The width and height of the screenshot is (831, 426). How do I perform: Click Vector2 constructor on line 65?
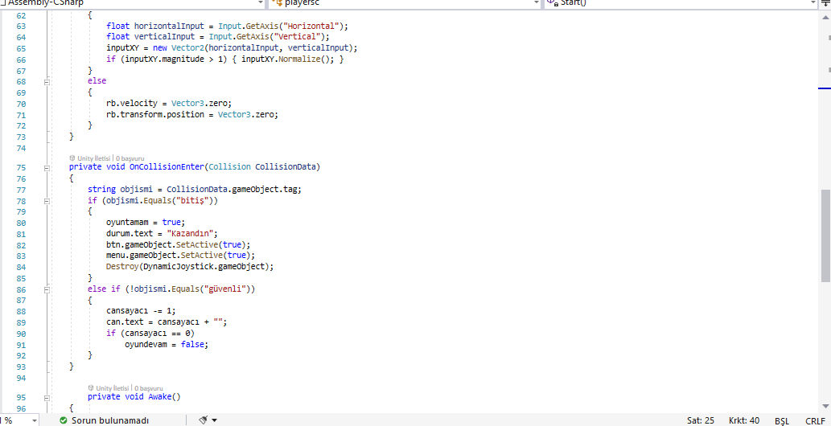pyautogui.click(x=187, y=47)
